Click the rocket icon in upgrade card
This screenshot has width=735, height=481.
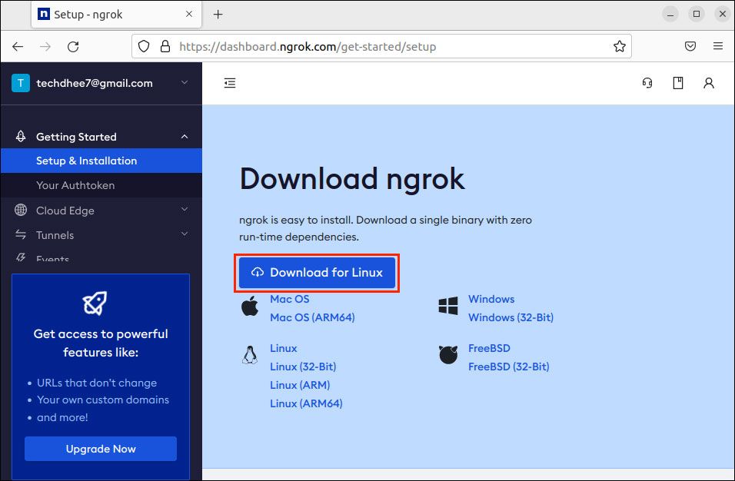tap(95, 303)
